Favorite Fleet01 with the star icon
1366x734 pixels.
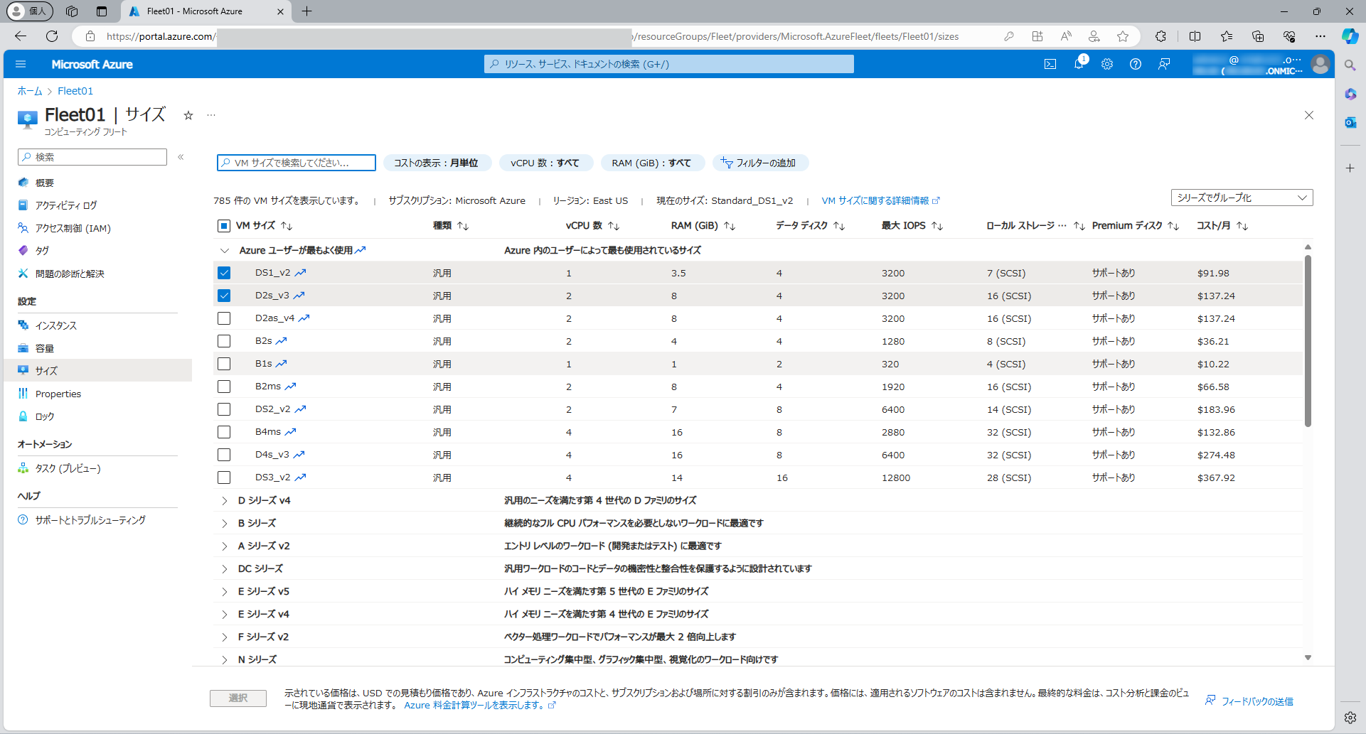pos(188,115)
